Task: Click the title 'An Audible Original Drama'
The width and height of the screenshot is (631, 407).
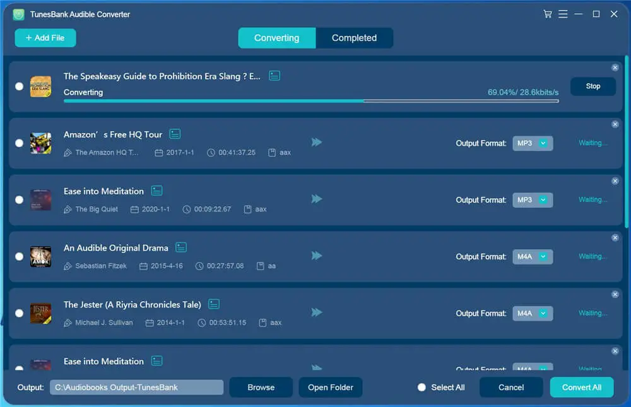Action: click(116, 248)
